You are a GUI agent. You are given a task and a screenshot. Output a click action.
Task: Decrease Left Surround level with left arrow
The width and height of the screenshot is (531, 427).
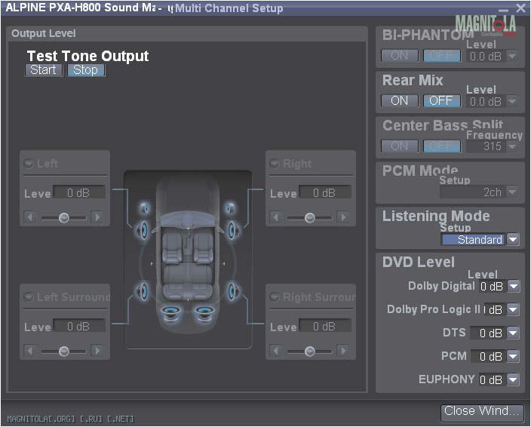(30, 351)
